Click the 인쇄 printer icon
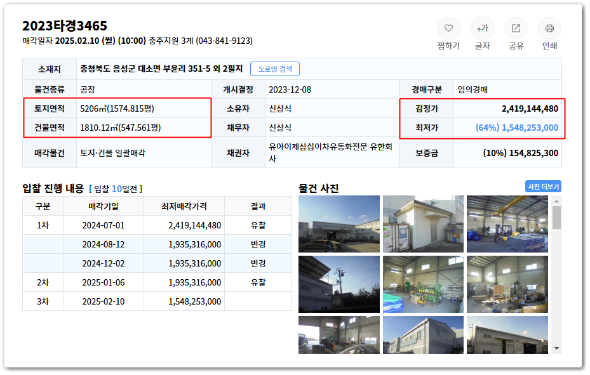 coord(549,28)
